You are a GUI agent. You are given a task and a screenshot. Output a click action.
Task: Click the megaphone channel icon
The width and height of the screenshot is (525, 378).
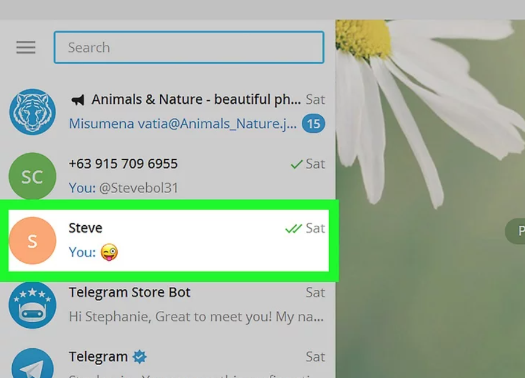point(77,100)
